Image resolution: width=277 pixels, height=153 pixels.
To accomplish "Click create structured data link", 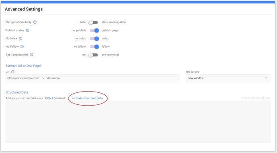I will click(x=87, y=98).
